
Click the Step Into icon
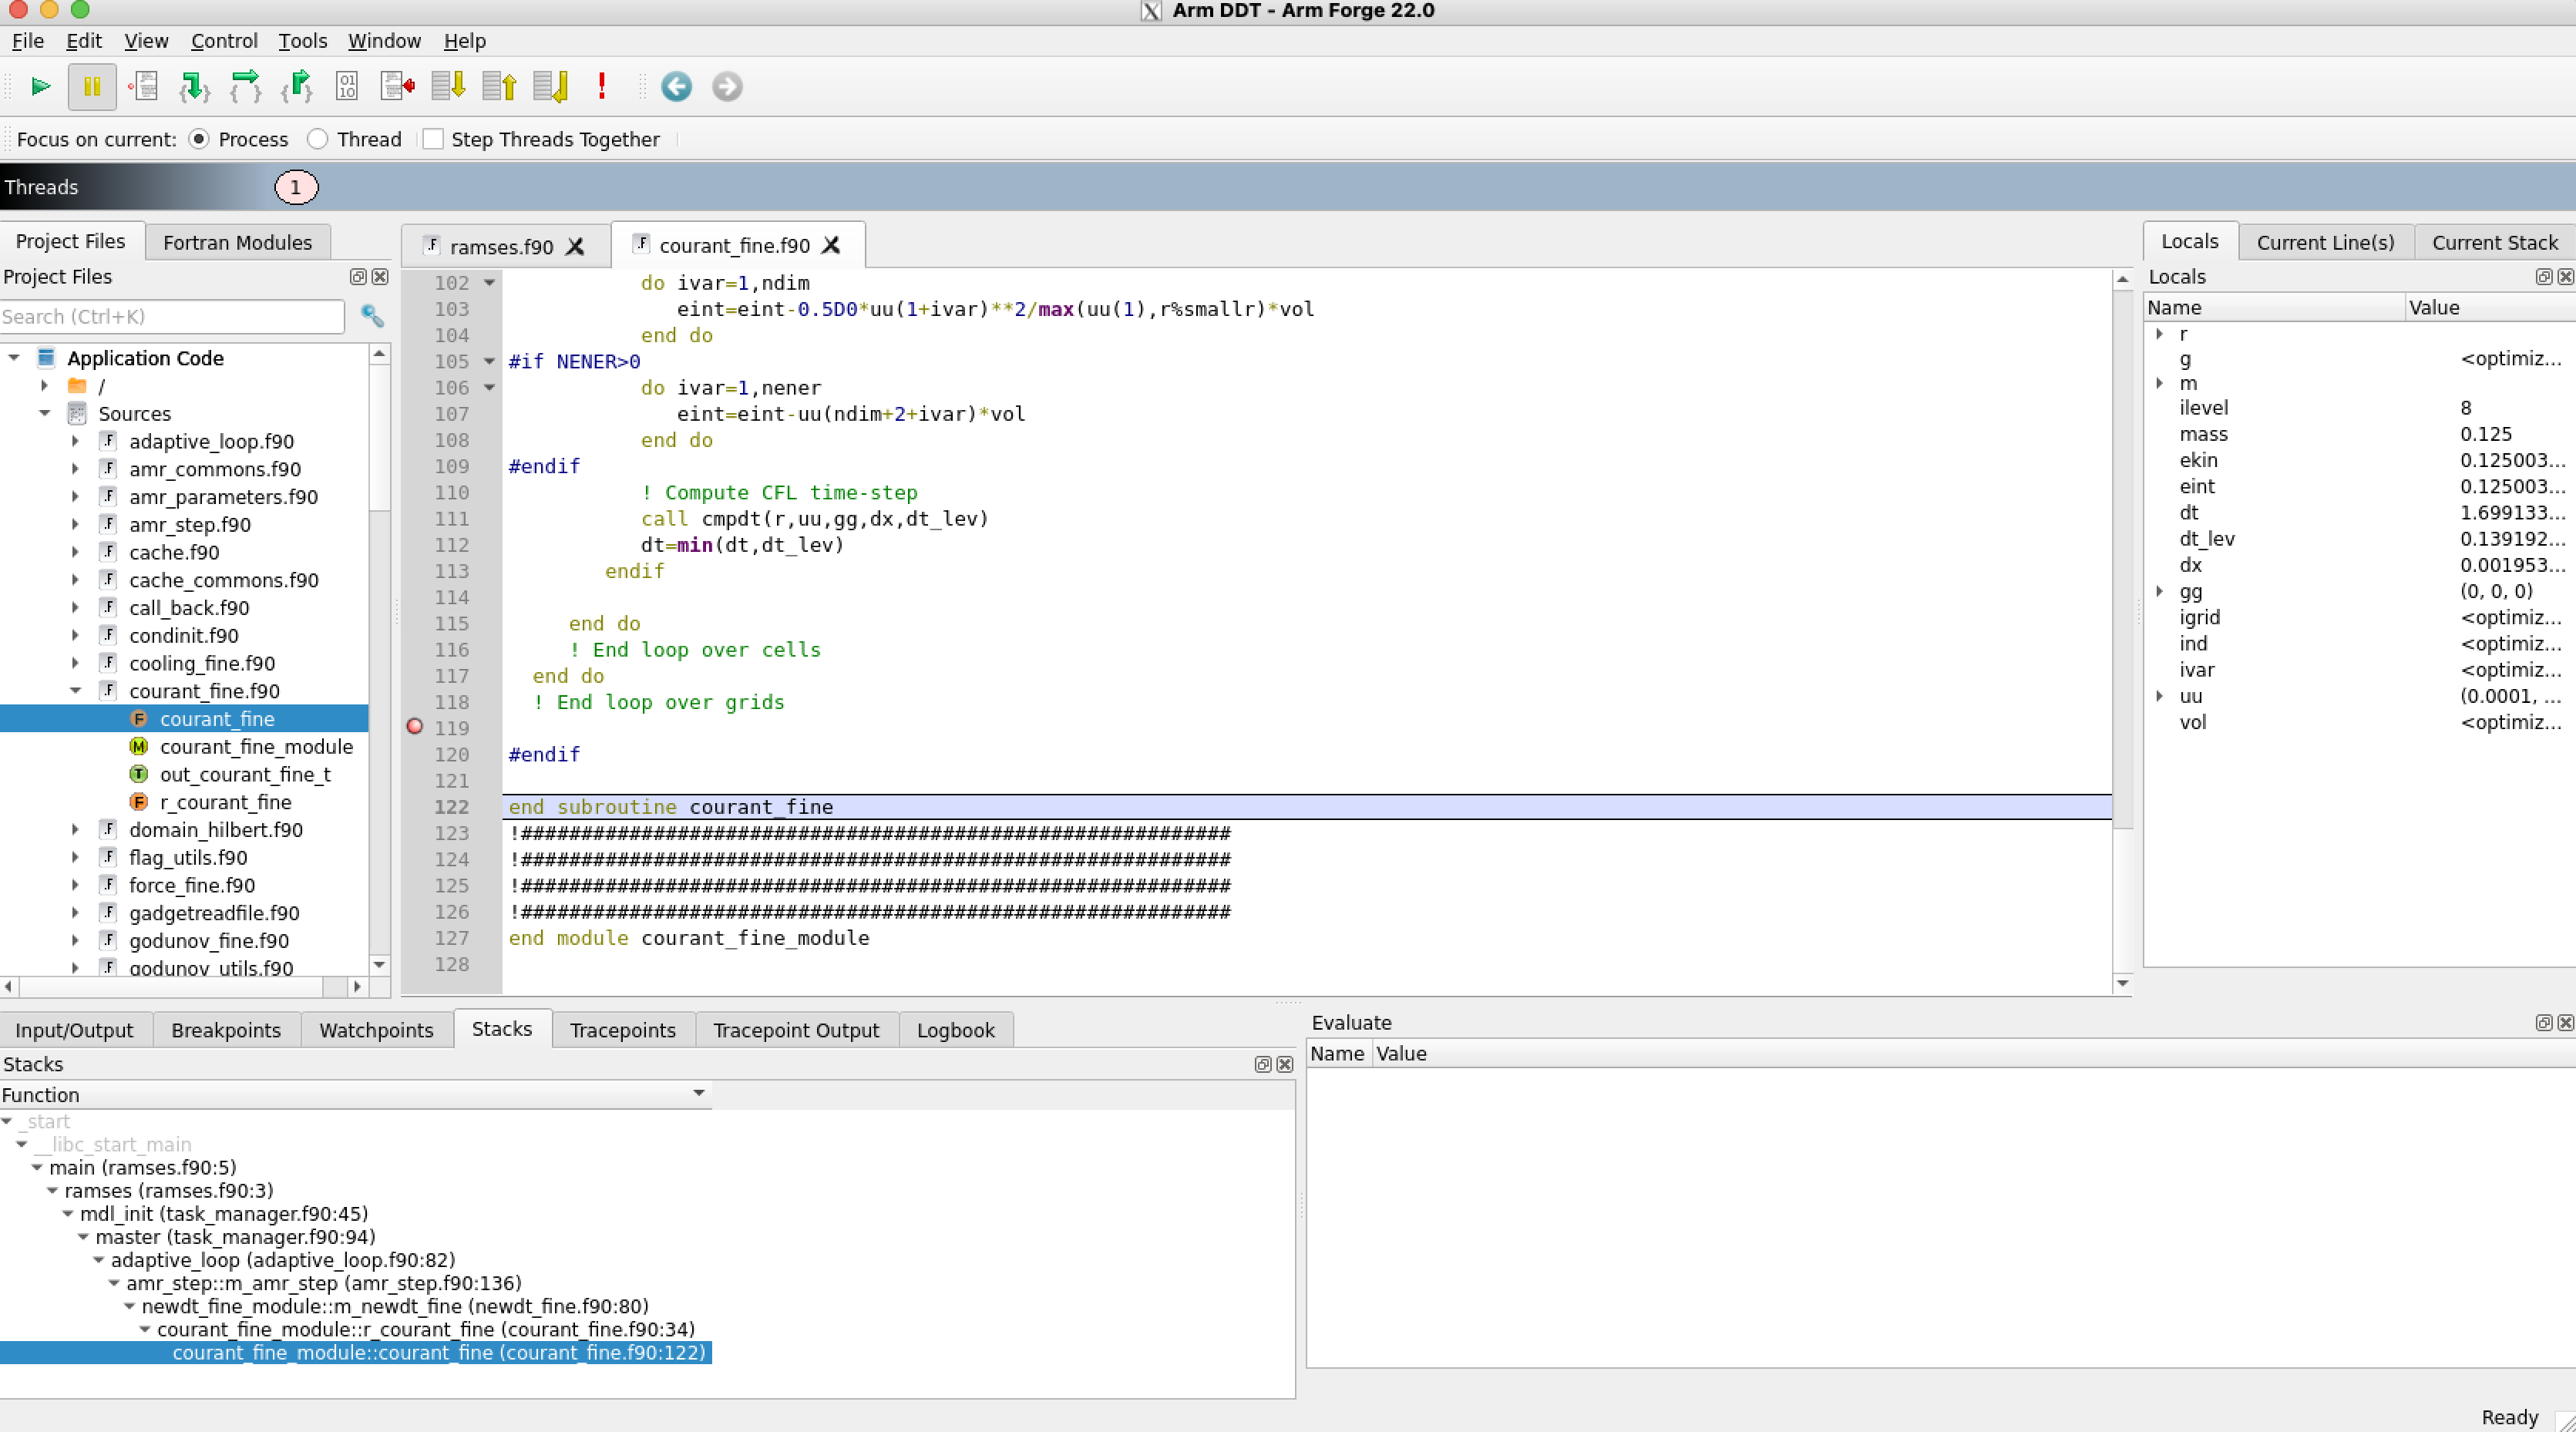(194, 87)
